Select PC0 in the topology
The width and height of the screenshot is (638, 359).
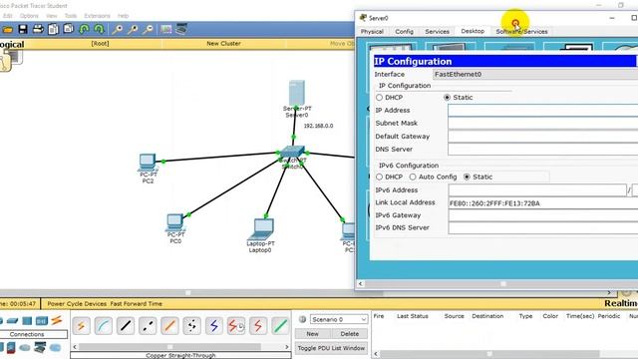(x=175, y=222)
